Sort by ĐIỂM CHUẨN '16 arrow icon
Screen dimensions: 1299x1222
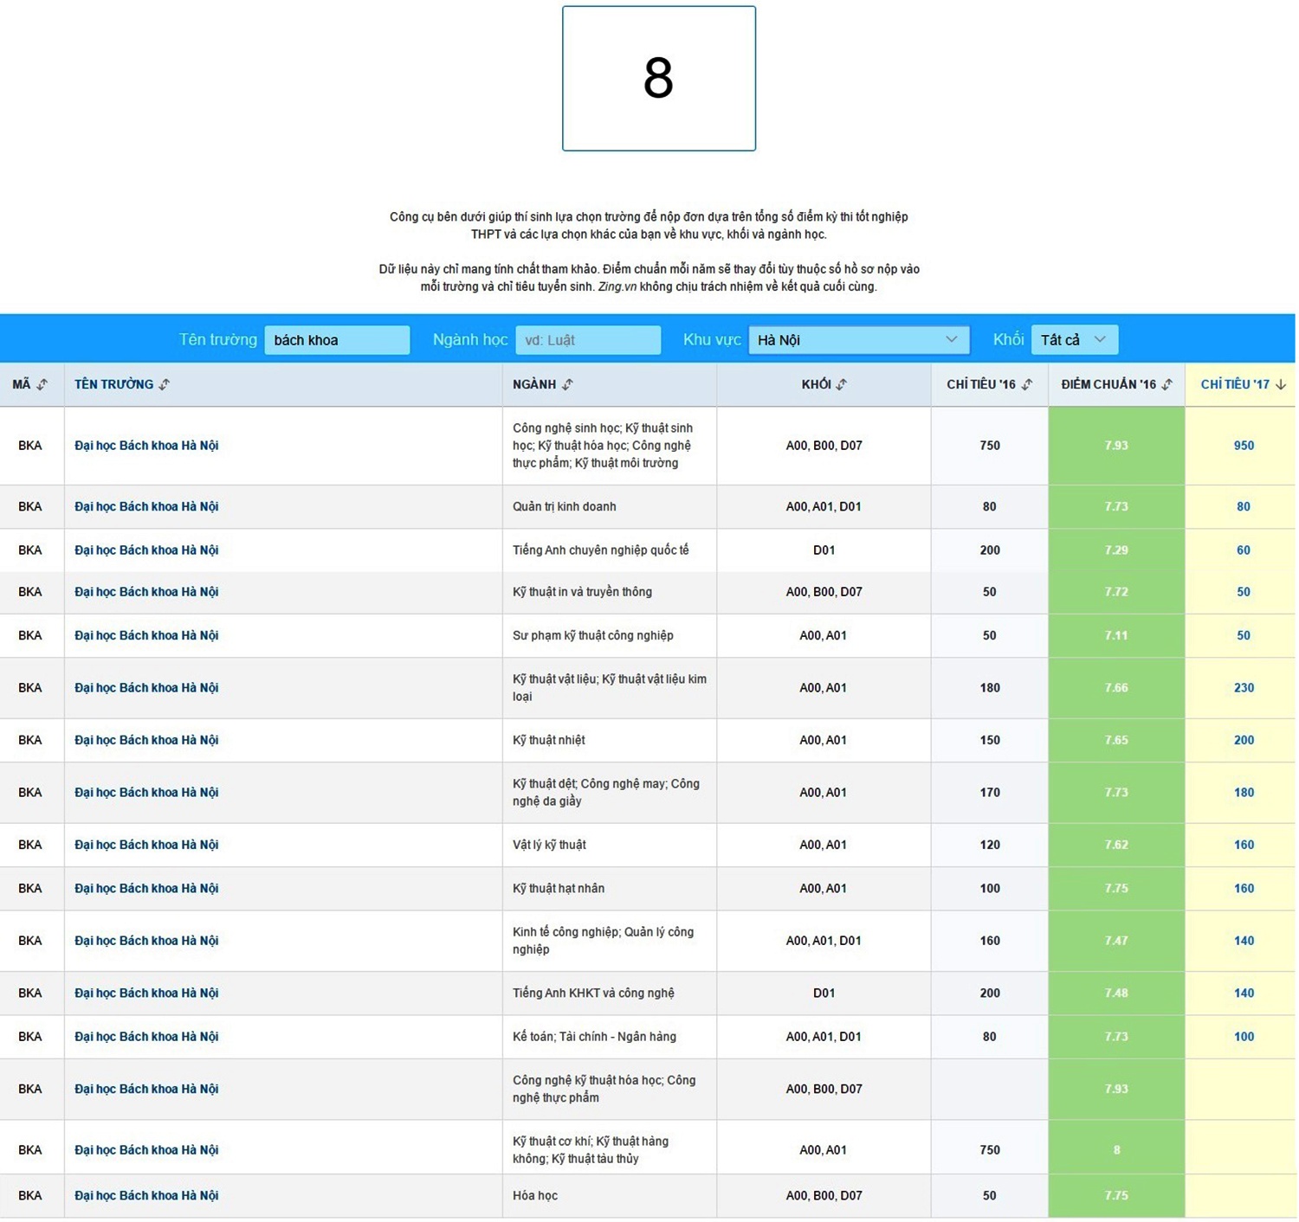(x=1167, y=384)
